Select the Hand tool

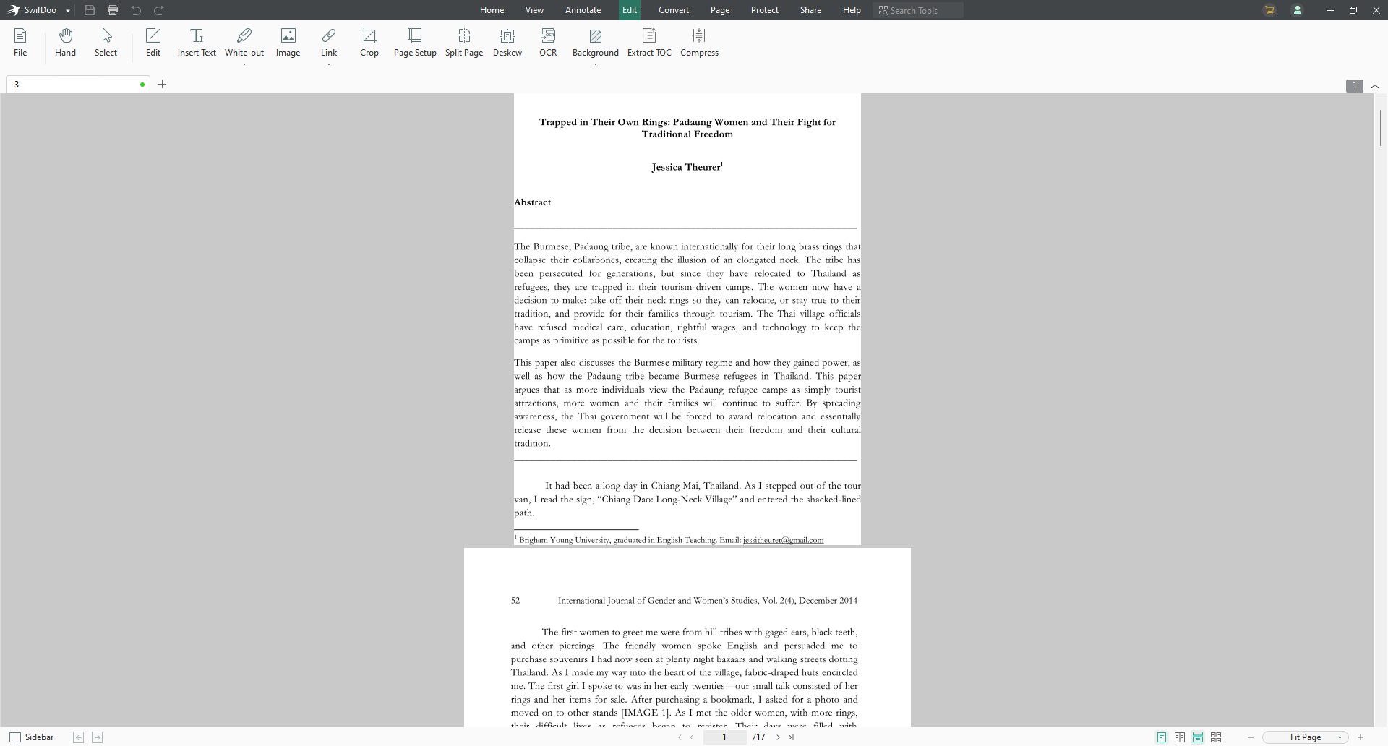tap(65, 42)
